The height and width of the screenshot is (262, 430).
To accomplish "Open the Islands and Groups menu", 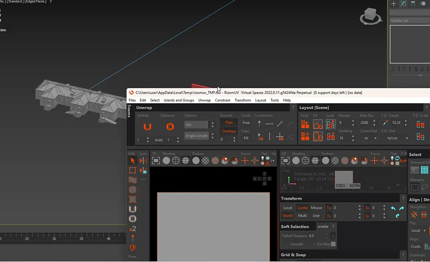I will 179,100.
